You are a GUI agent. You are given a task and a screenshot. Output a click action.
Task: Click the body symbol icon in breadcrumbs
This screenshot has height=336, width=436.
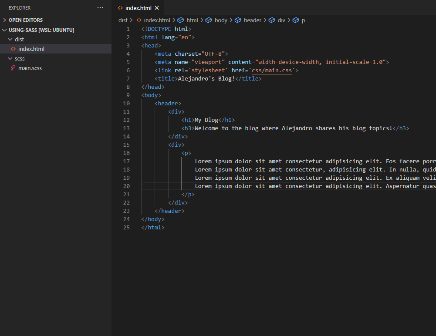(x=208, y=20)
